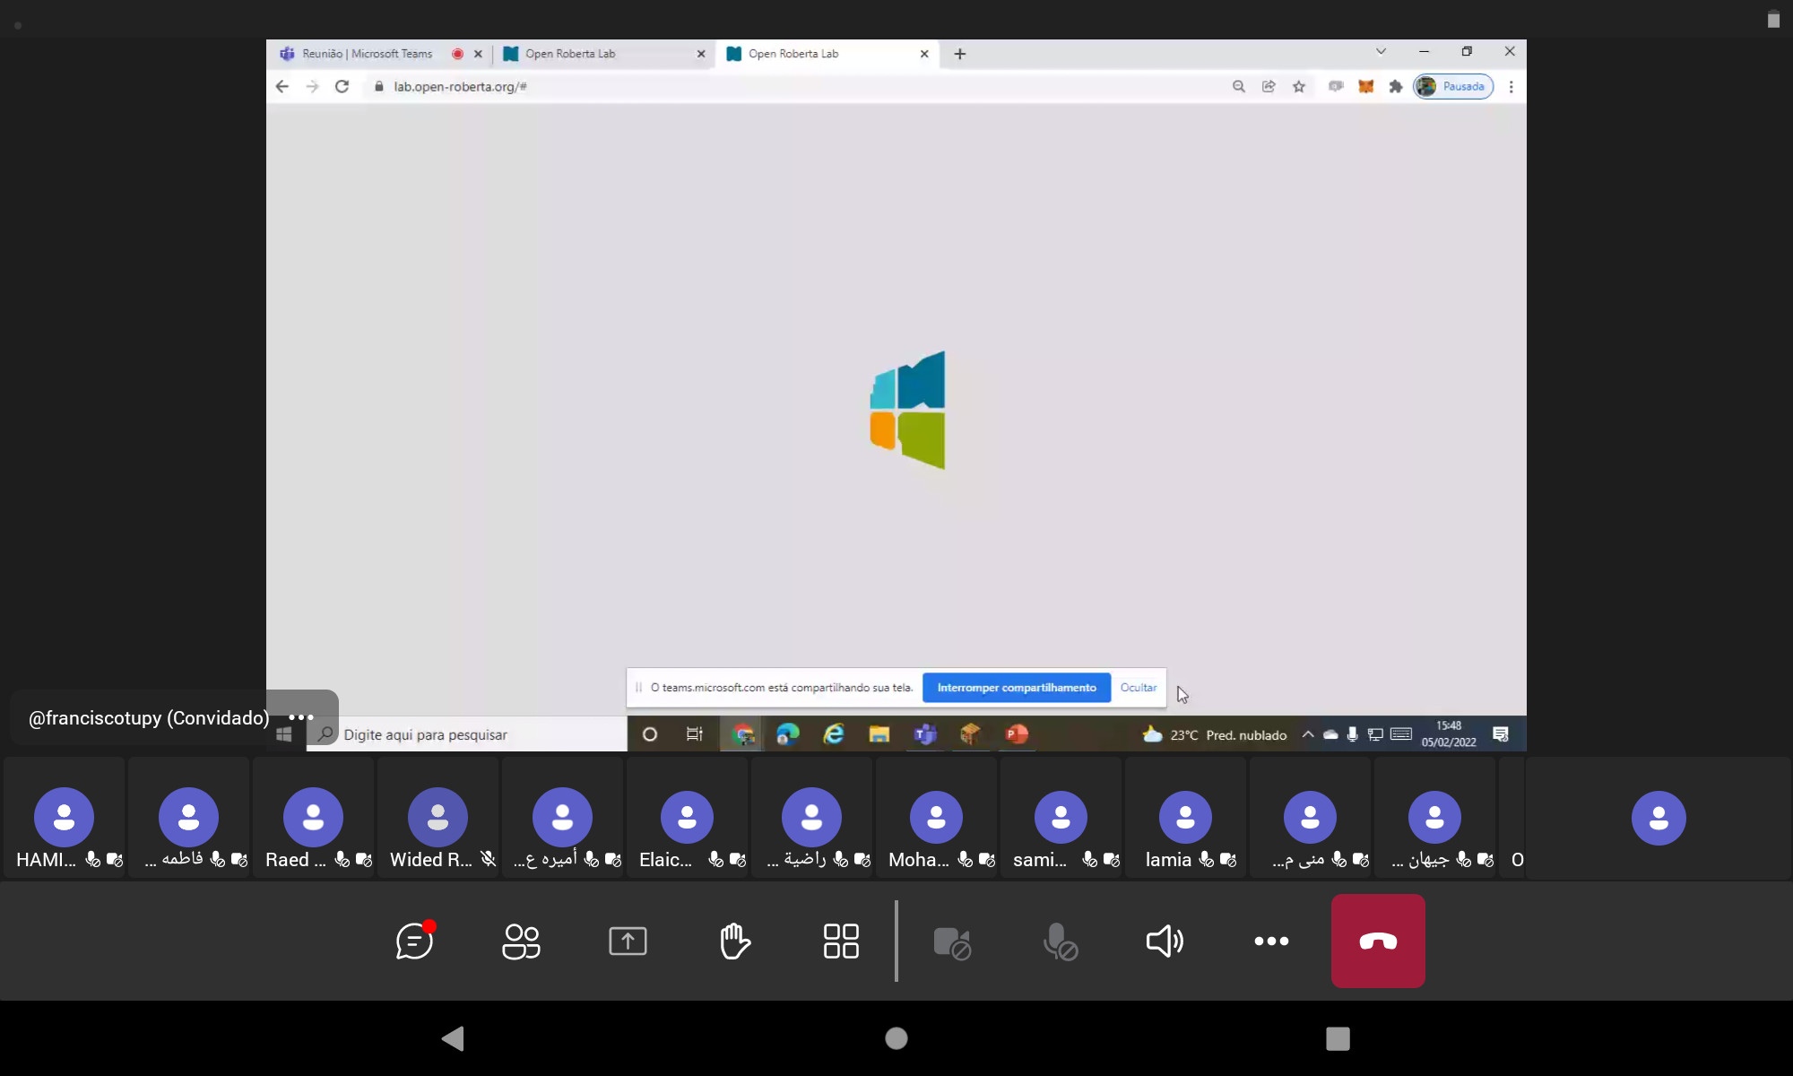Hang up the call
Screen dimensions: 1793x1076
point(1378,941)
